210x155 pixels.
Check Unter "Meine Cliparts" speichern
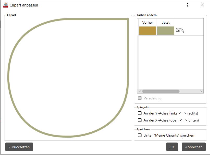tap(140, 135)
